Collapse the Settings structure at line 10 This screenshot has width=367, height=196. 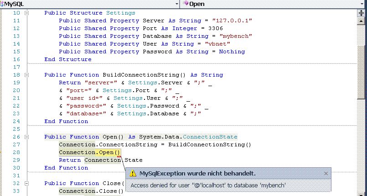27,13
